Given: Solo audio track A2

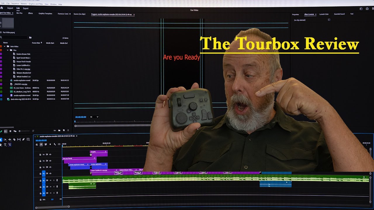Looking at the screenshot, I should pos(54,187).
